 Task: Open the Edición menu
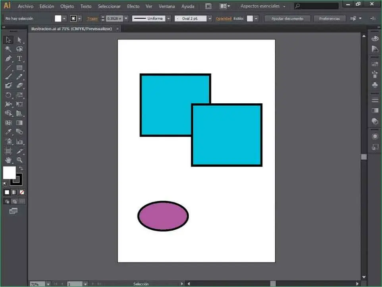47,6
